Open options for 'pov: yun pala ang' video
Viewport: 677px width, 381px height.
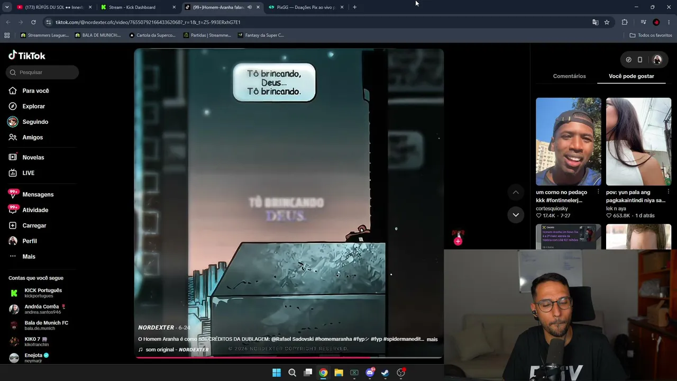668,192
